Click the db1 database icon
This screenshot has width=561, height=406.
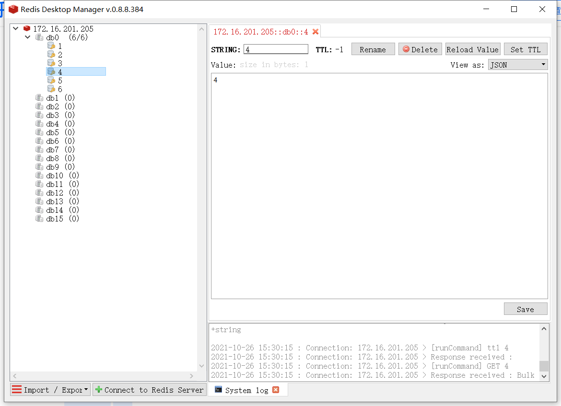click(x=39, y=98)
